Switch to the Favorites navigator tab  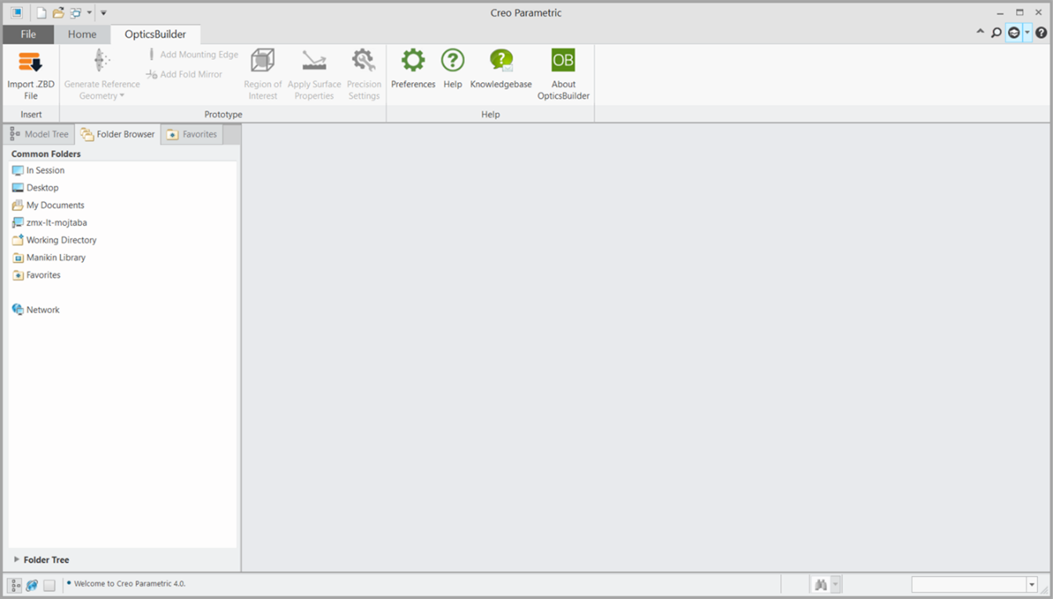pos(192,134)
